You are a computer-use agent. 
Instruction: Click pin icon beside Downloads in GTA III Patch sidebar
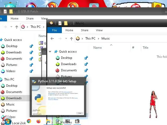31,52
